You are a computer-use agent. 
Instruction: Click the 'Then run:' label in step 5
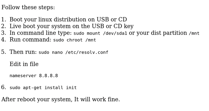pyautogui.click(x=23, y=52)
